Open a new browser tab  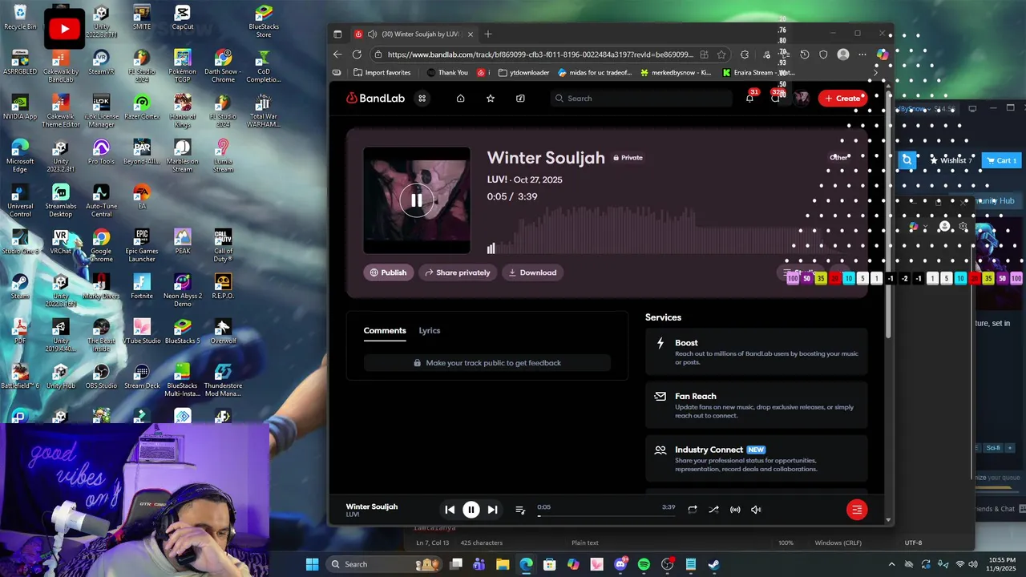coord(488,34)
